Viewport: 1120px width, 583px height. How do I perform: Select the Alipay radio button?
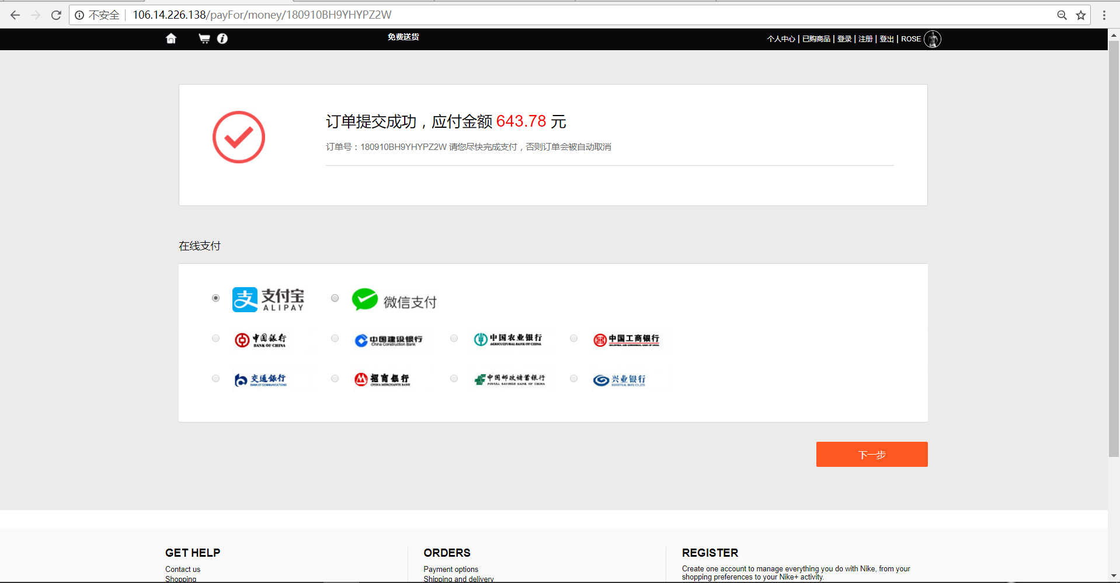click(x=216, y=298)
